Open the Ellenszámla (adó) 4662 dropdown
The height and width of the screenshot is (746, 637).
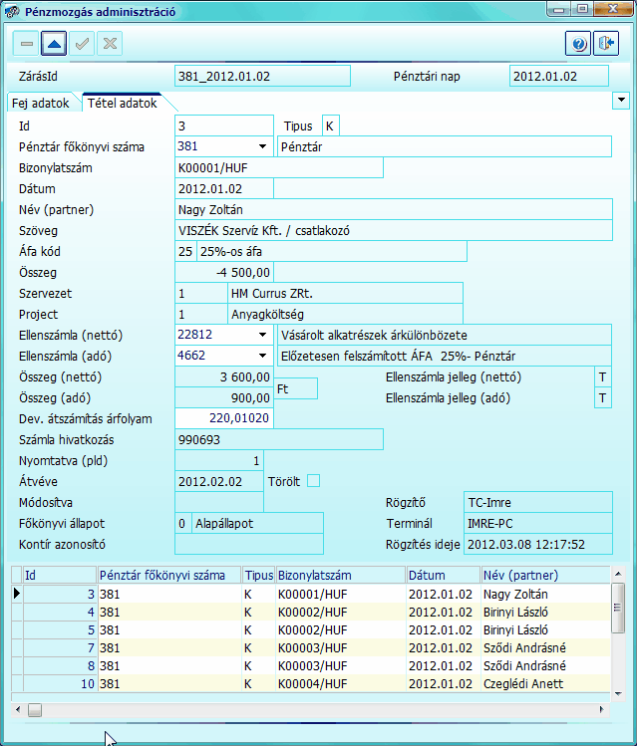(x=262, y=356)
